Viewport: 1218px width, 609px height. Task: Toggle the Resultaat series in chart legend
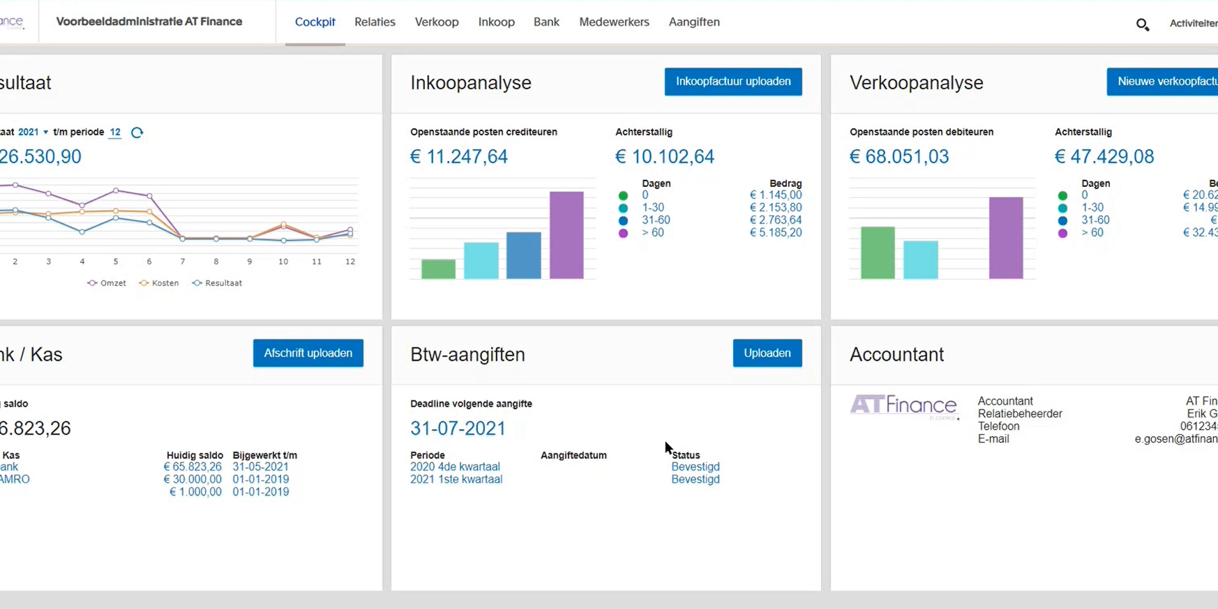coord(217,283)
